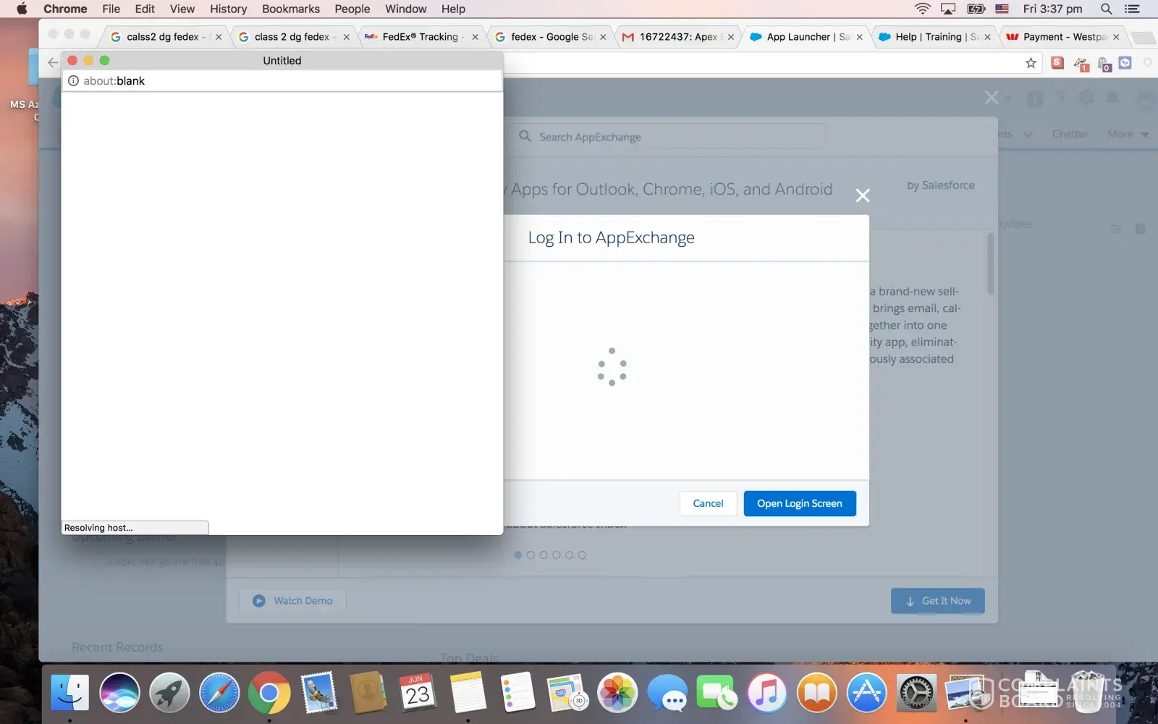Open Photos pinwheel icon in Dock
The width and height of the screenshot is (1158, 724).
coord(617,693)
